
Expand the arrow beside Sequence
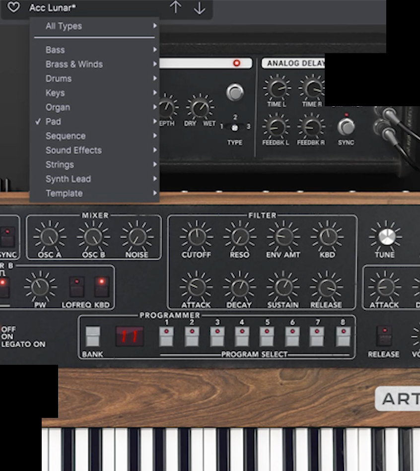[x=155, y=135]
